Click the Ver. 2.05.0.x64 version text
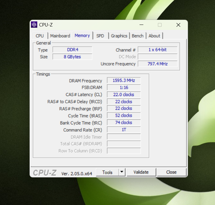 pyautogui.click(x=77, y=174)
